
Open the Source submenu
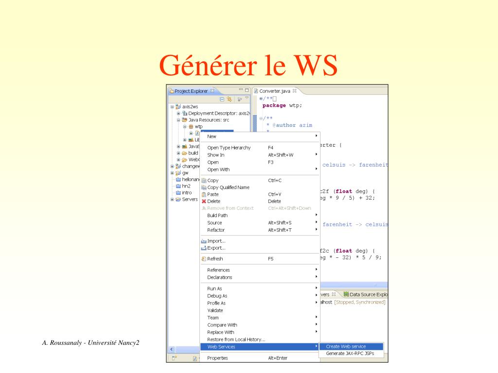pos(260,222)
